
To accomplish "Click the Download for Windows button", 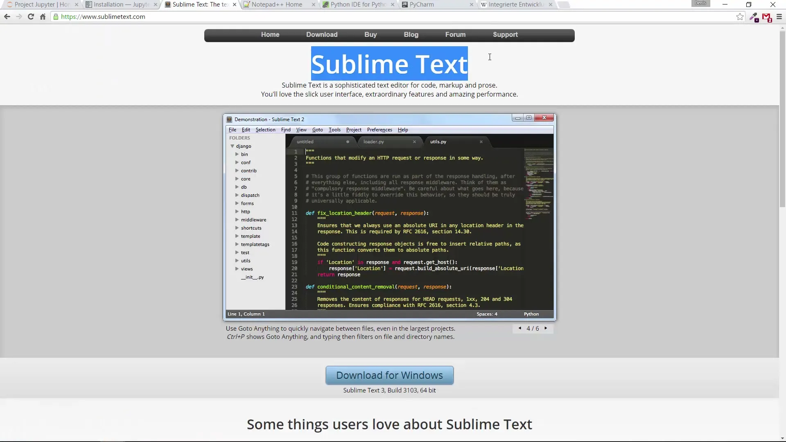I will (x=389, y=375).
